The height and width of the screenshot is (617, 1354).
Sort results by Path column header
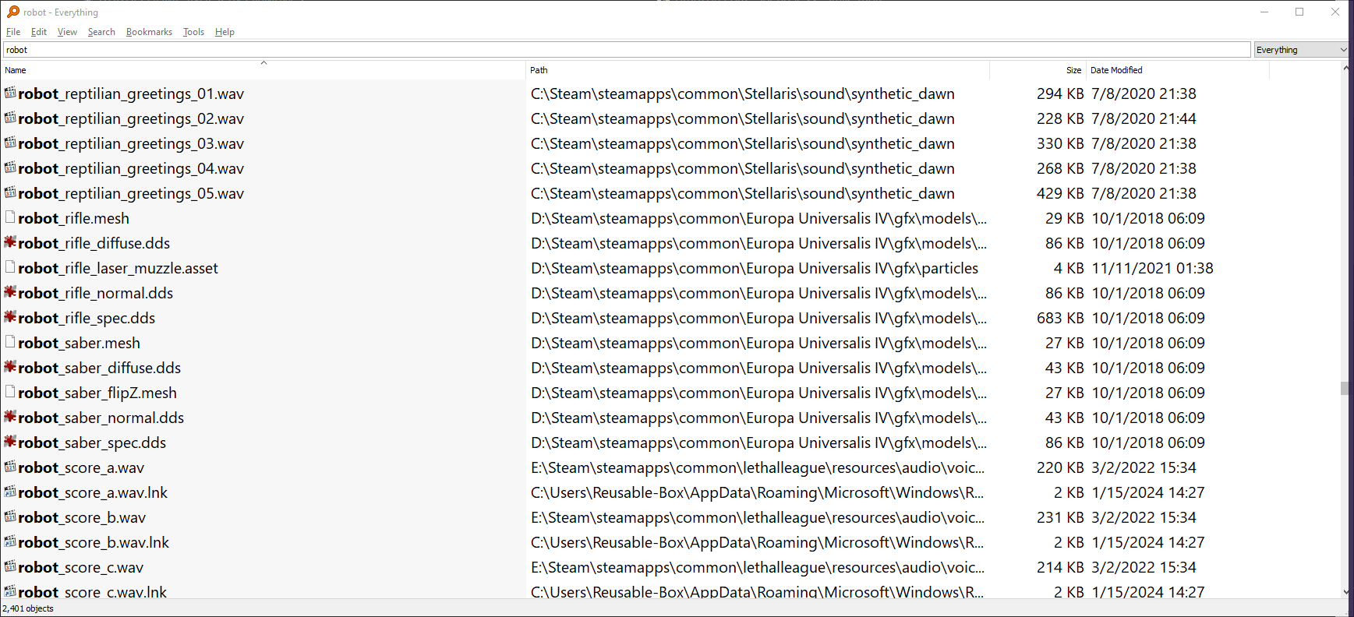pyautogui.click(x=758, y=70)
